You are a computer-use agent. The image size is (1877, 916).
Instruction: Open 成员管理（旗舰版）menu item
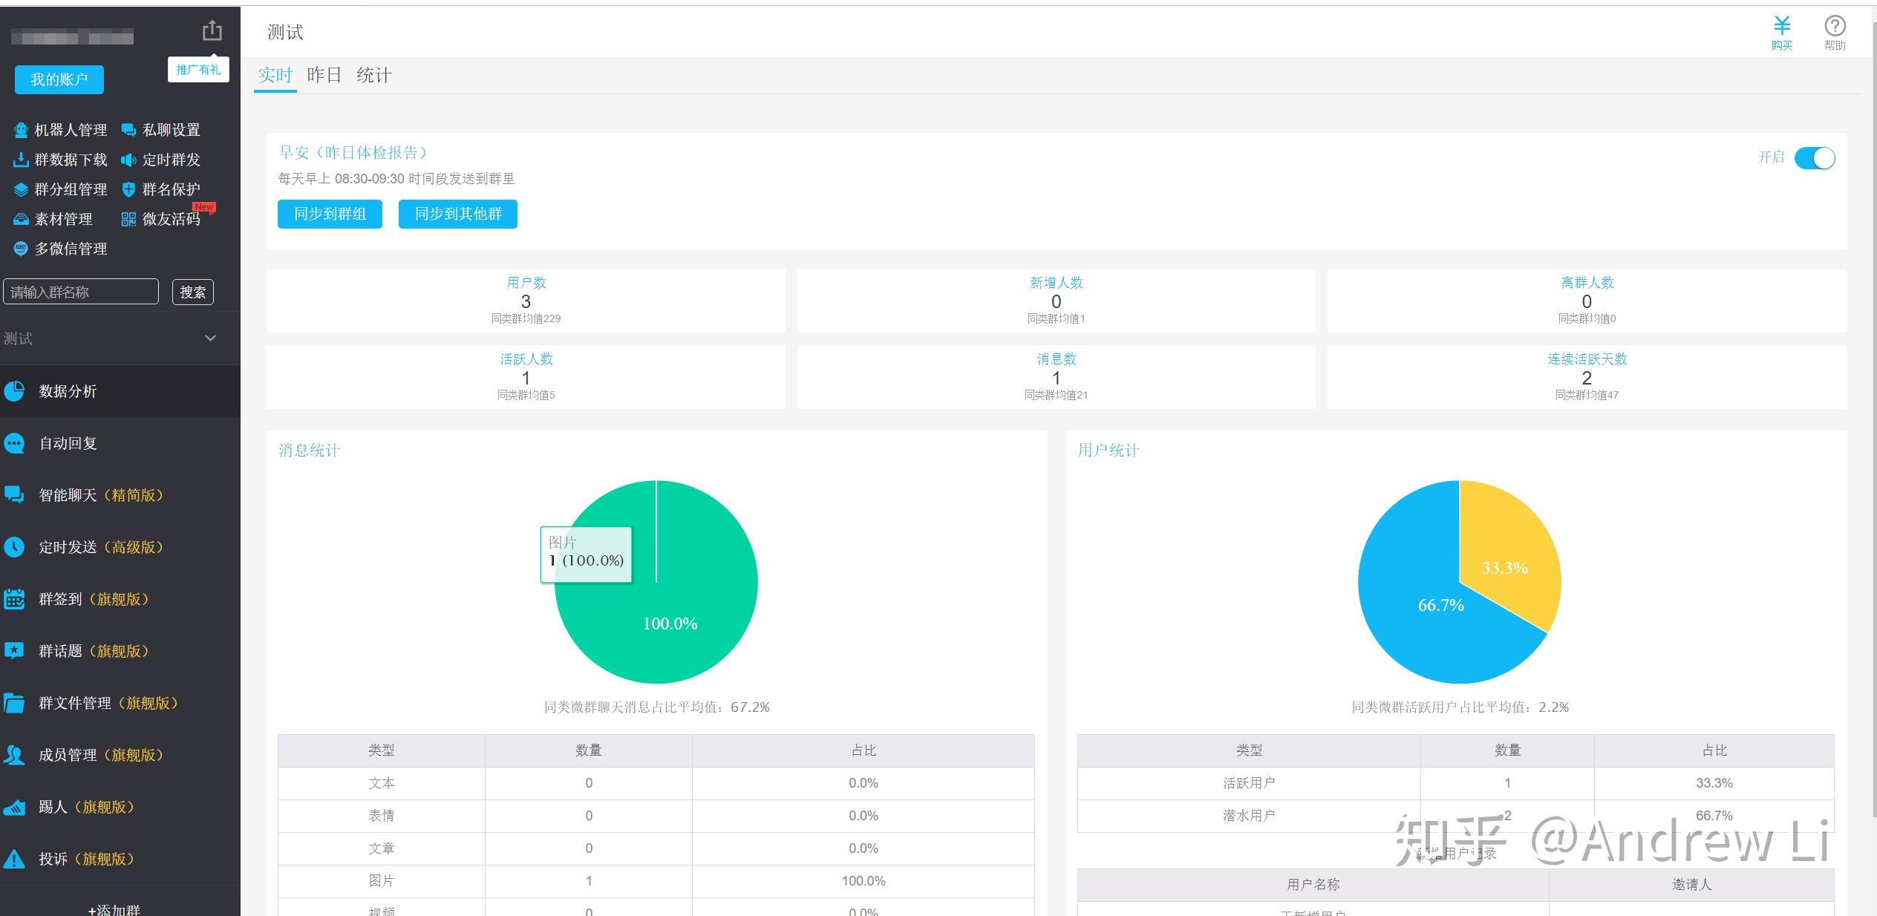point(120,755)
